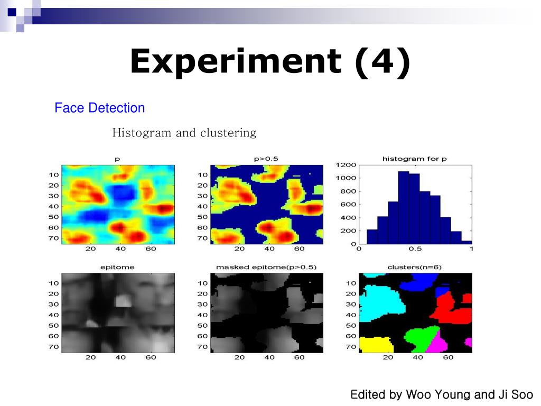Image resolution: width=541 pixels, height=406 pixels.
Task: Click the "masked epitome(p>0.5)" title text
Action: tap(266, 267)
